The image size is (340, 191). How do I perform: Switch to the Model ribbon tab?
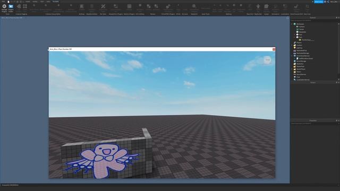point(35,2)
